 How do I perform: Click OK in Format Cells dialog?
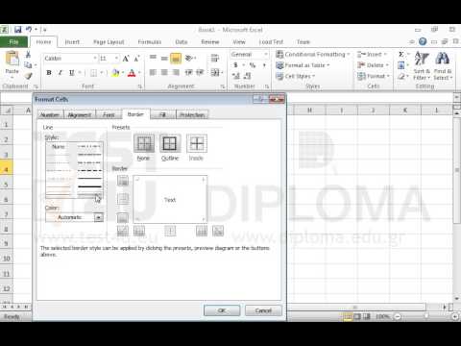[x=222, y=310]
